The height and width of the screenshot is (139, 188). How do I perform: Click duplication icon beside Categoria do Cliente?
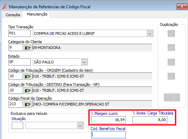[171, 48]
